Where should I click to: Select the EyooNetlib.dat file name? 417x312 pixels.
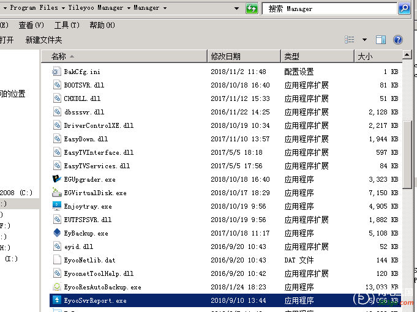[x=89, y=260]
